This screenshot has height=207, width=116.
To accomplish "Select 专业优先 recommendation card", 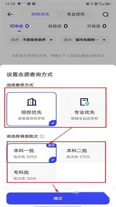I will 85,109.
